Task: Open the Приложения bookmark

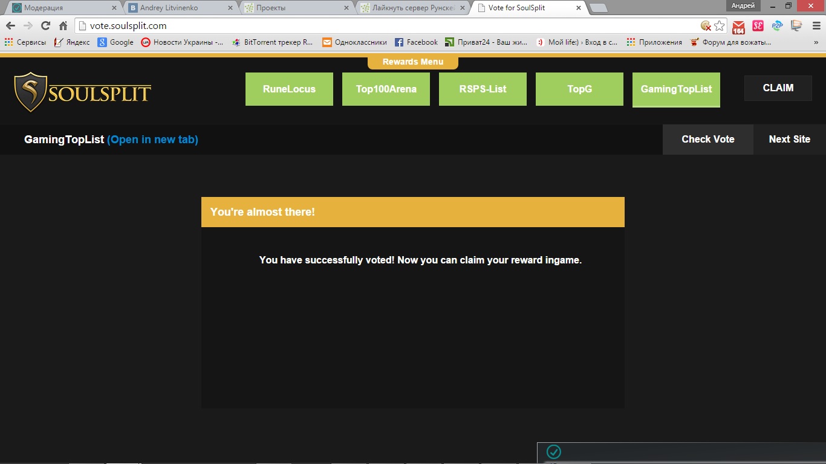Action: pyautogui.click(x=654, y=42)
